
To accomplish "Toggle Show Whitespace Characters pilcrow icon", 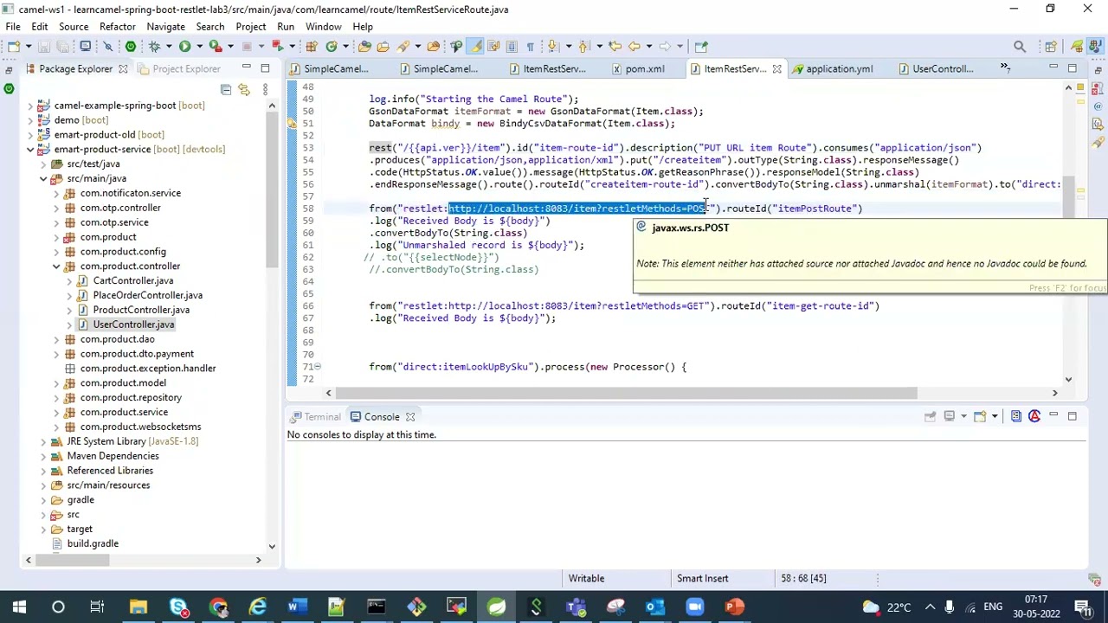I will 530,46.
